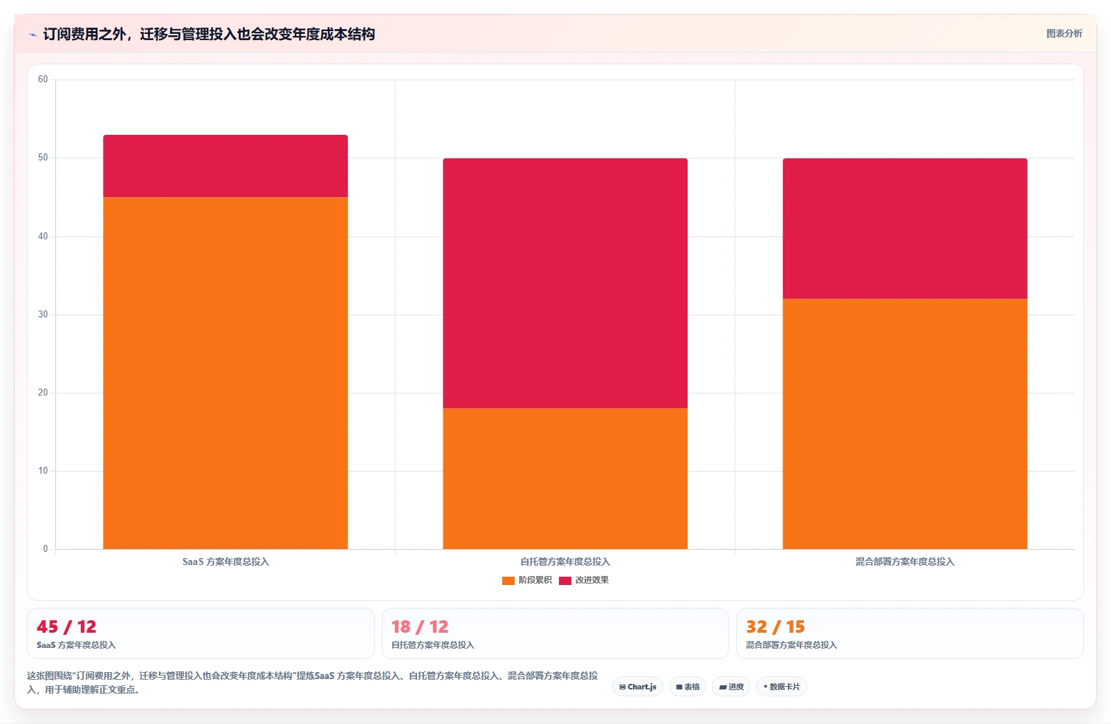Select the 18 / 12 自托管 data card
The image size is (1111, 724).
click(555, 633)
